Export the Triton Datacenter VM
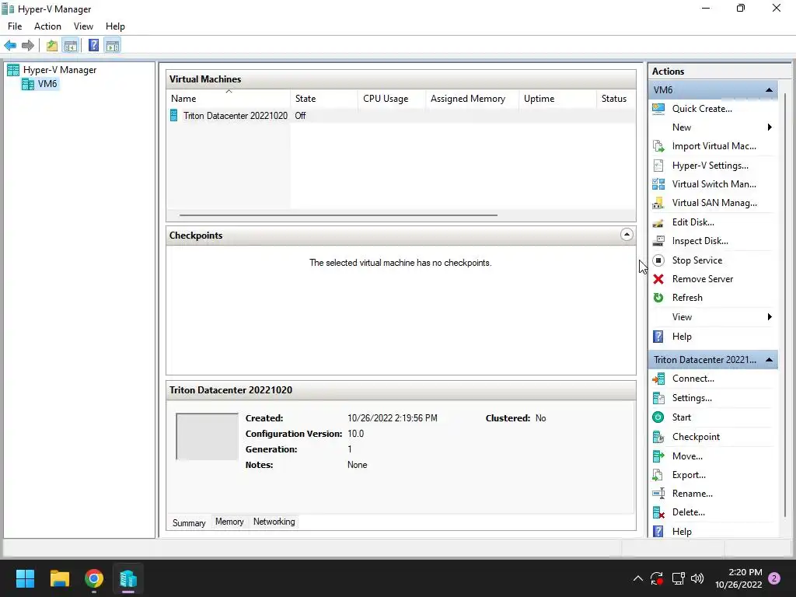This screenshot has width=796, height=597. coord(689,475)
